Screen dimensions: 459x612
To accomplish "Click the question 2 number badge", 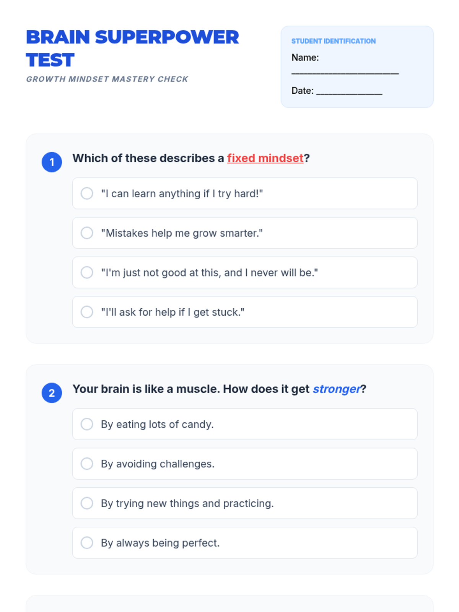I will [x=52, y=393].
